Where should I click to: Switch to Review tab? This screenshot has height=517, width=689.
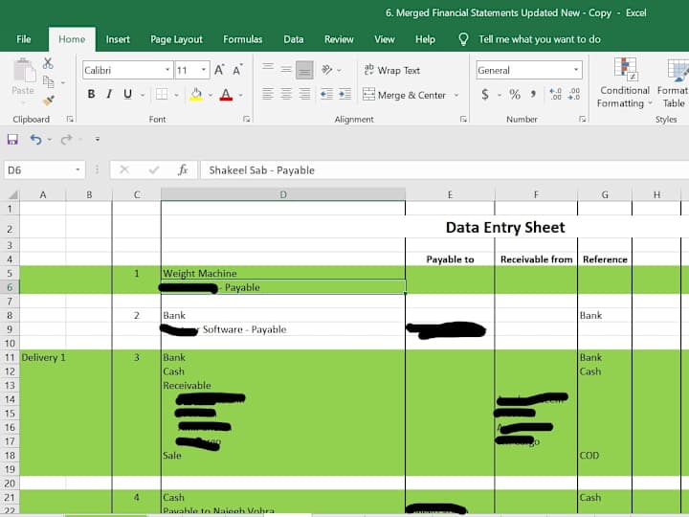339,39
